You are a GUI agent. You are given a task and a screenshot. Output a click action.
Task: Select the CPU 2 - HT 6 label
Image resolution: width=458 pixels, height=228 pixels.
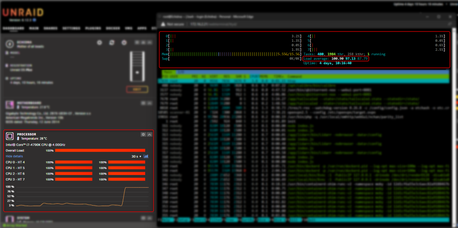click(15, 174)
